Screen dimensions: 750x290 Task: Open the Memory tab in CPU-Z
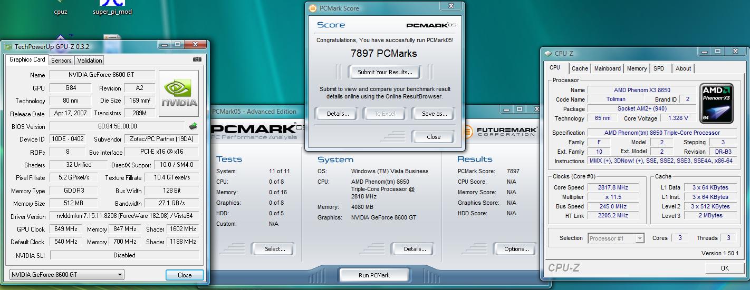pyautogui.click(x=637, y=68)
